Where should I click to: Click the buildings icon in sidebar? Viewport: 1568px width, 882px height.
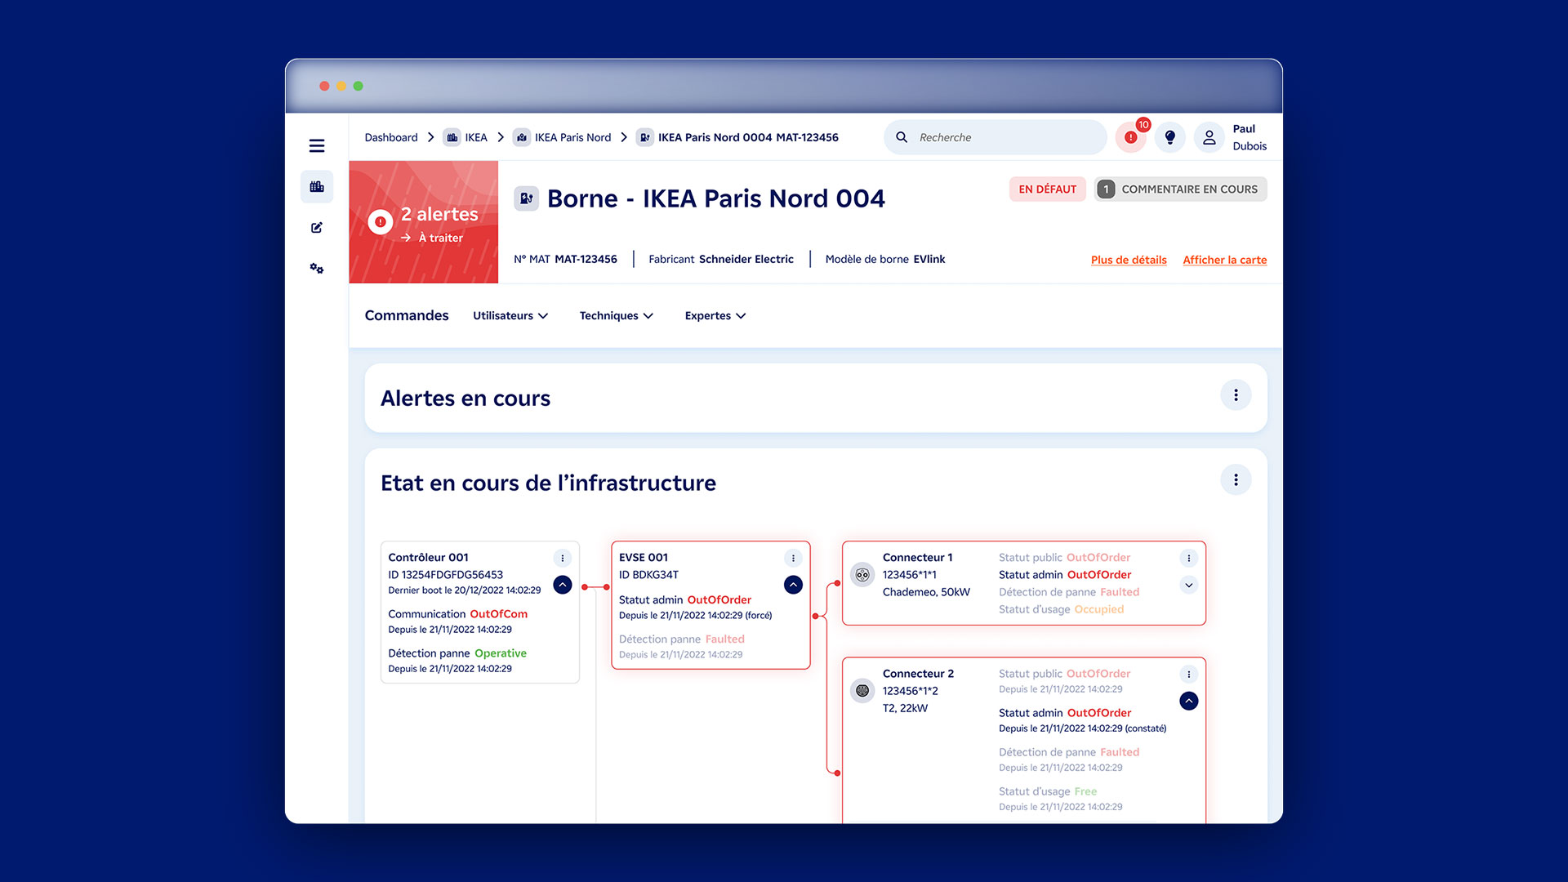click(x=317, y=187)
